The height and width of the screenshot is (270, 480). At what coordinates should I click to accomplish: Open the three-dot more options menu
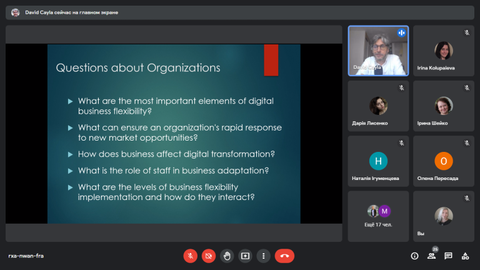click(263, 256)
